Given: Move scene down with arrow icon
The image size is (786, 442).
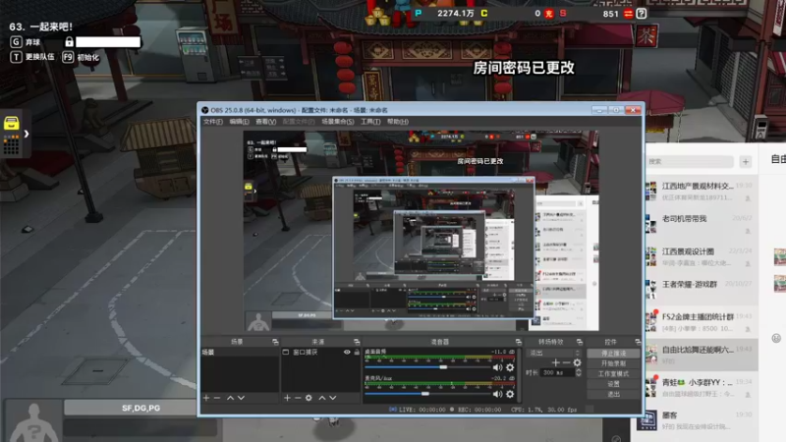Looking at the screenshot, I should (x=241, y=398).
